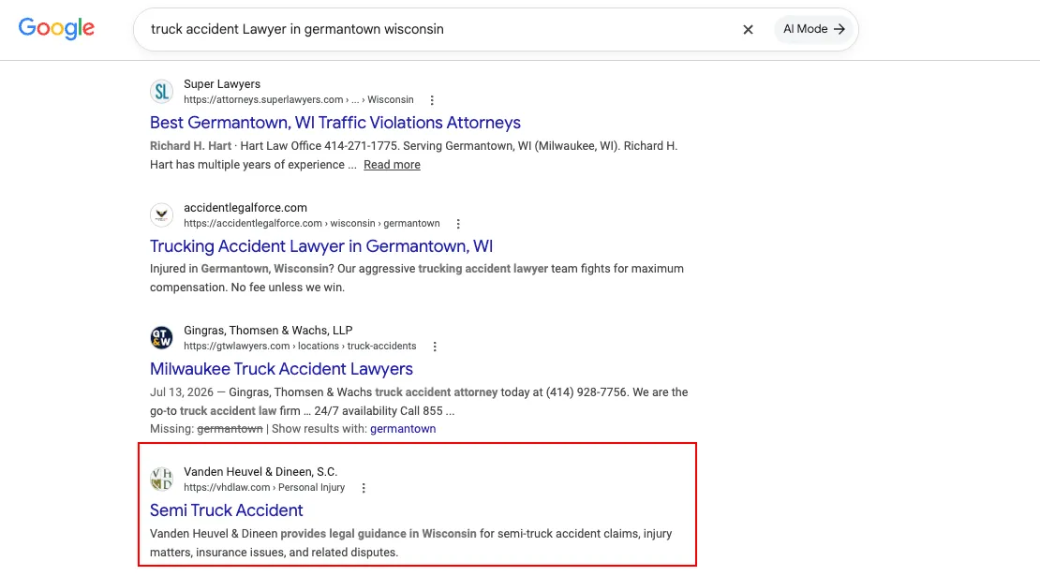Click the Vanden Heuvel & Dineen, S.C. site name
The image size is (1040, 576).
pos(260,472)
